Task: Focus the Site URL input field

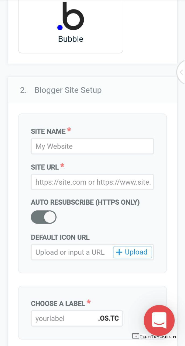Action: point(92,182)
